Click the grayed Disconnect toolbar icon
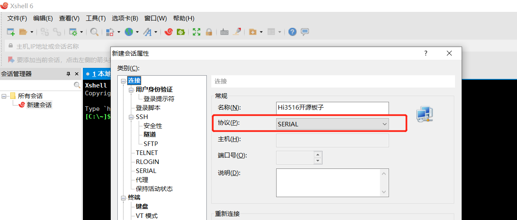This screenshot has width=517, height=220. coord(57,32)
